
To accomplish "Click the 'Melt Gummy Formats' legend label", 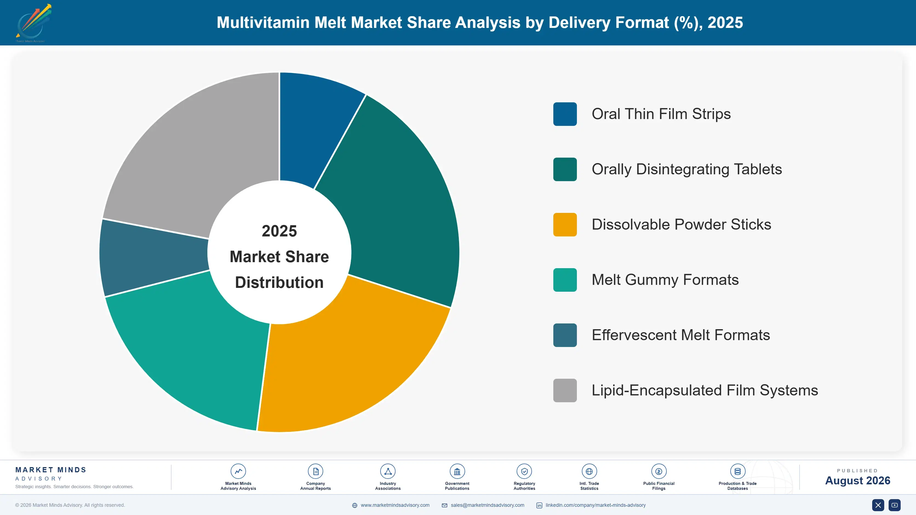I will pos(665,280).
